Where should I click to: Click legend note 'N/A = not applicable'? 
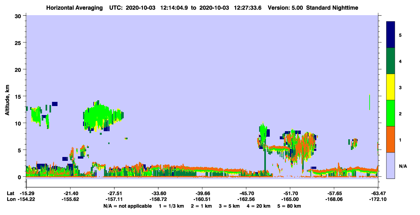click(128, 206)
